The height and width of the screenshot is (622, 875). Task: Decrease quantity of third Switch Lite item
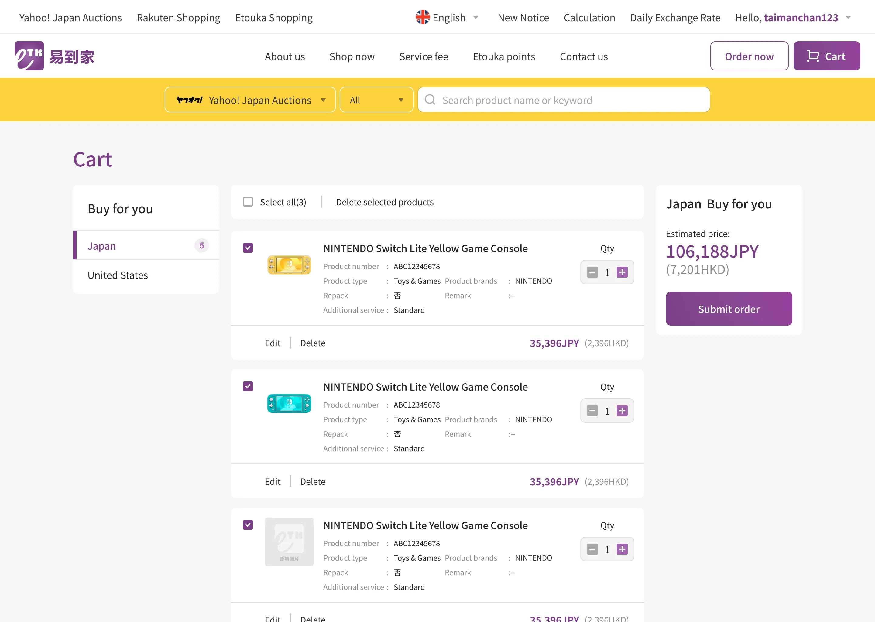coord(592,549)
